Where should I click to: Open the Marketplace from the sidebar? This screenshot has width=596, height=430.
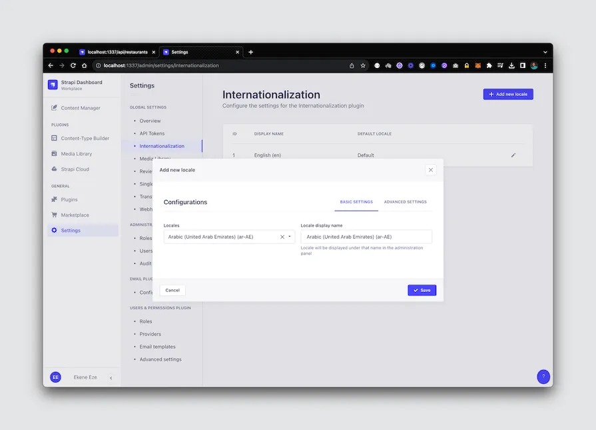pos(75,215)
